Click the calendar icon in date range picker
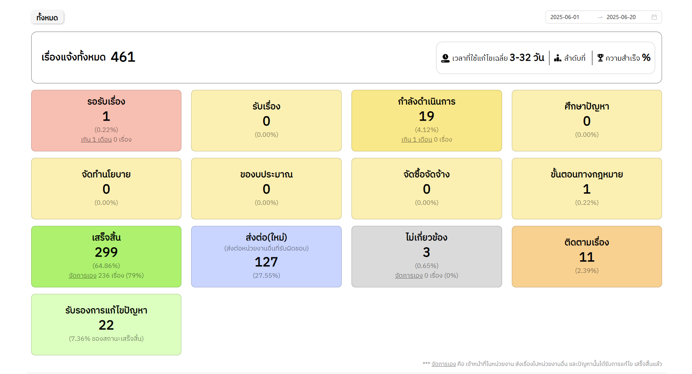The height and width of the screenshot is (374, 692). 654,17
